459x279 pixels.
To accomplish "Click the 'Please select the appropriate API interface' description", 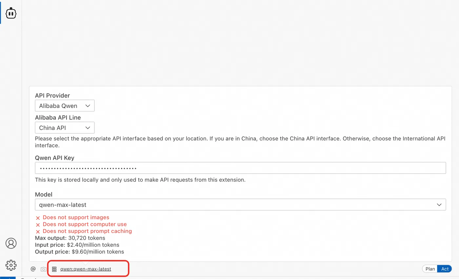I will pyautogui.click(x=240, y=142).
